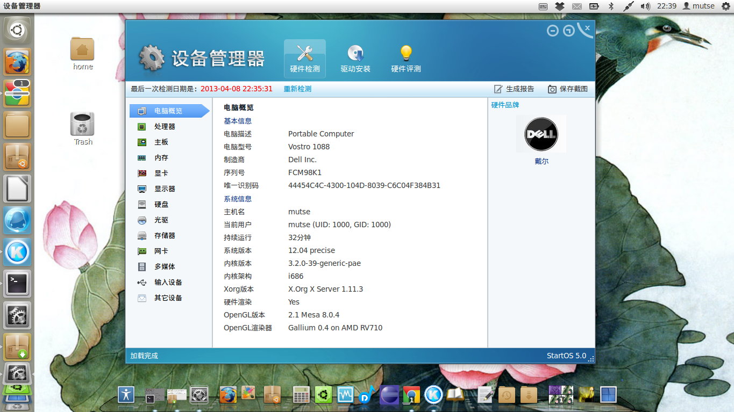Screen dimensions: 734x412
Task: Open Ubuntu Software Center in the left launcher
Action: [17, 157]
